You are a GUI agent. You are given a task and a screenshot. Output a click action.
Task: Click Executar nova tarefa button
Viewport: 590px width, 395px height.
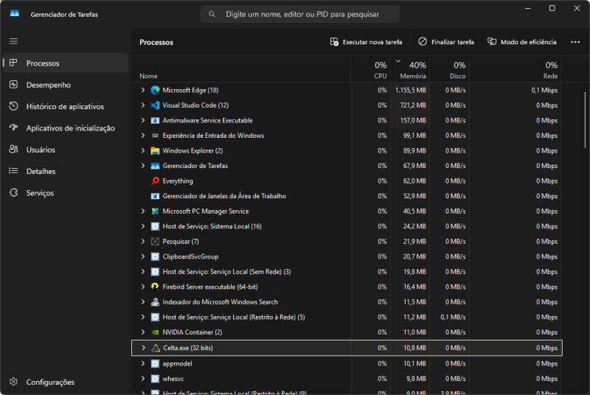[x=366, y=42]
